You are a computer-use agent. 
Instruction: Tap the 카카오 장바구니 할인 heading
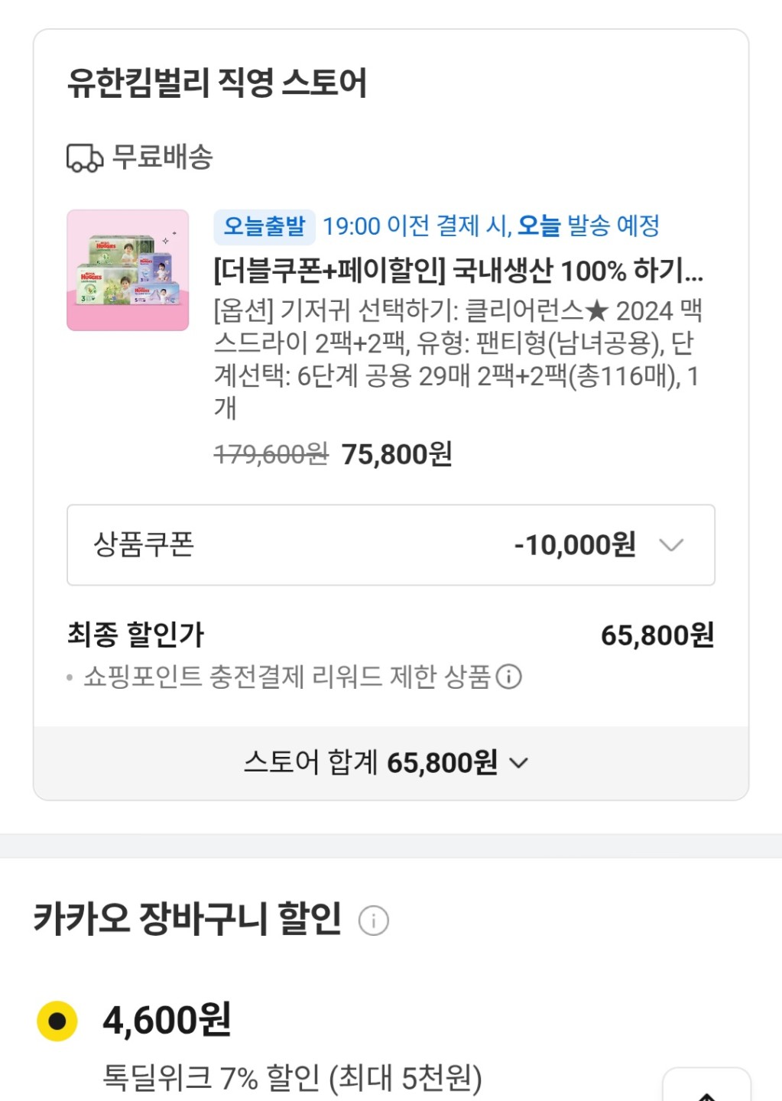(187, 918)
